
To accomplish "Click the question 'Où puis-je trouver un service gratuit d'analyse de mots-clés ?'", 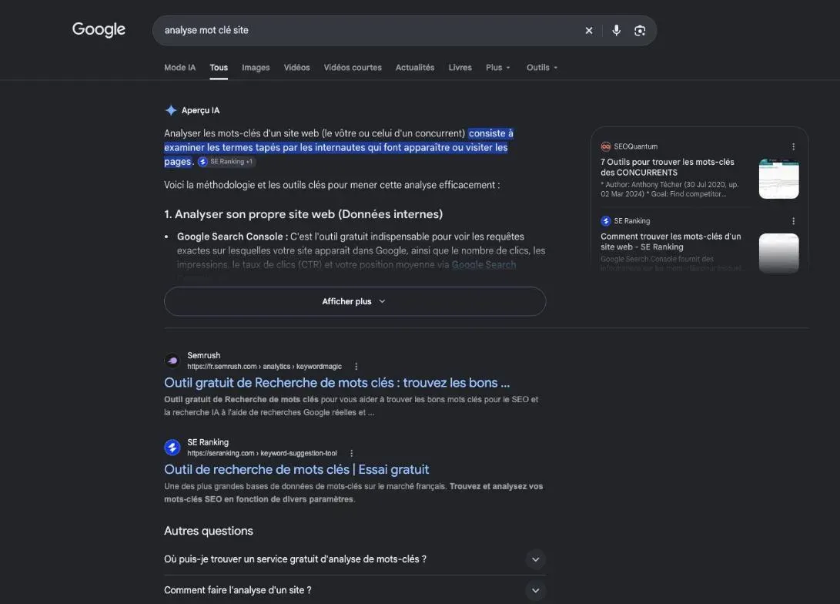I will click(x=295, y=559).
